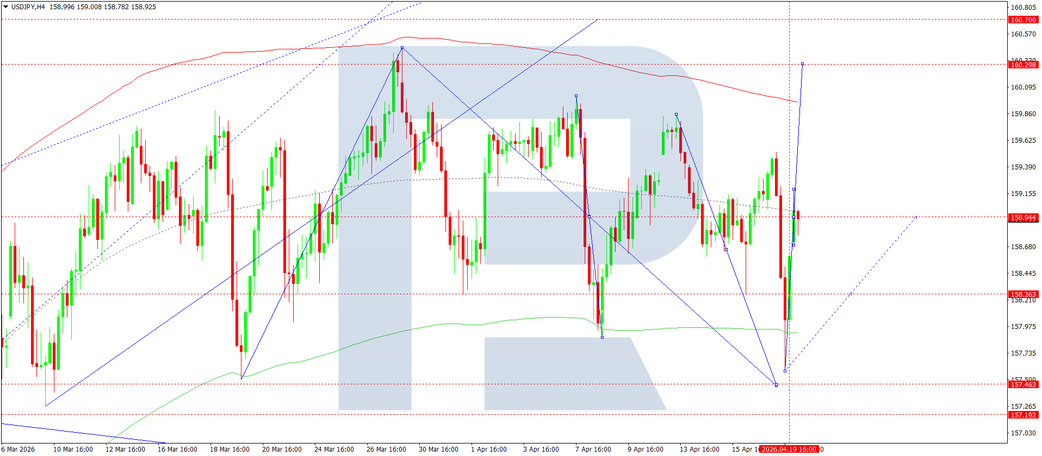1042x456 pixels.
Task: Click the USDJPY,H4 chart title text
Action: click(28, 7)
